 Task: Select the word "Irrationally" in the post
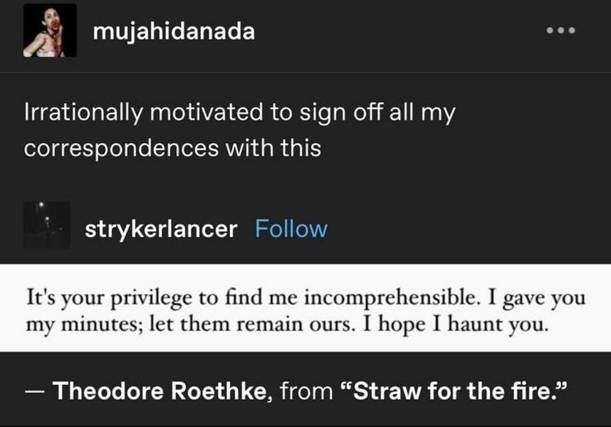(x=83, y=113)
